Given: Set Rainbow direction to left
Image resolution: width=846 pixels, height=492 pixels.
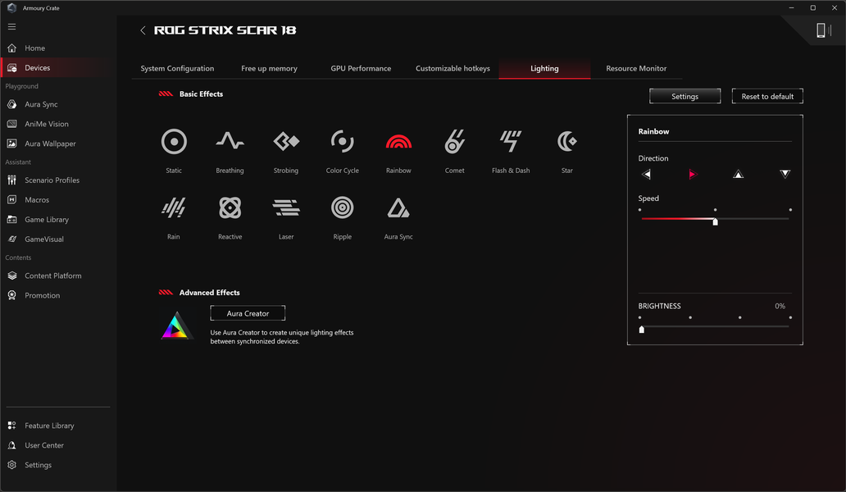Looking at the screenshot, I should point(646,174).
